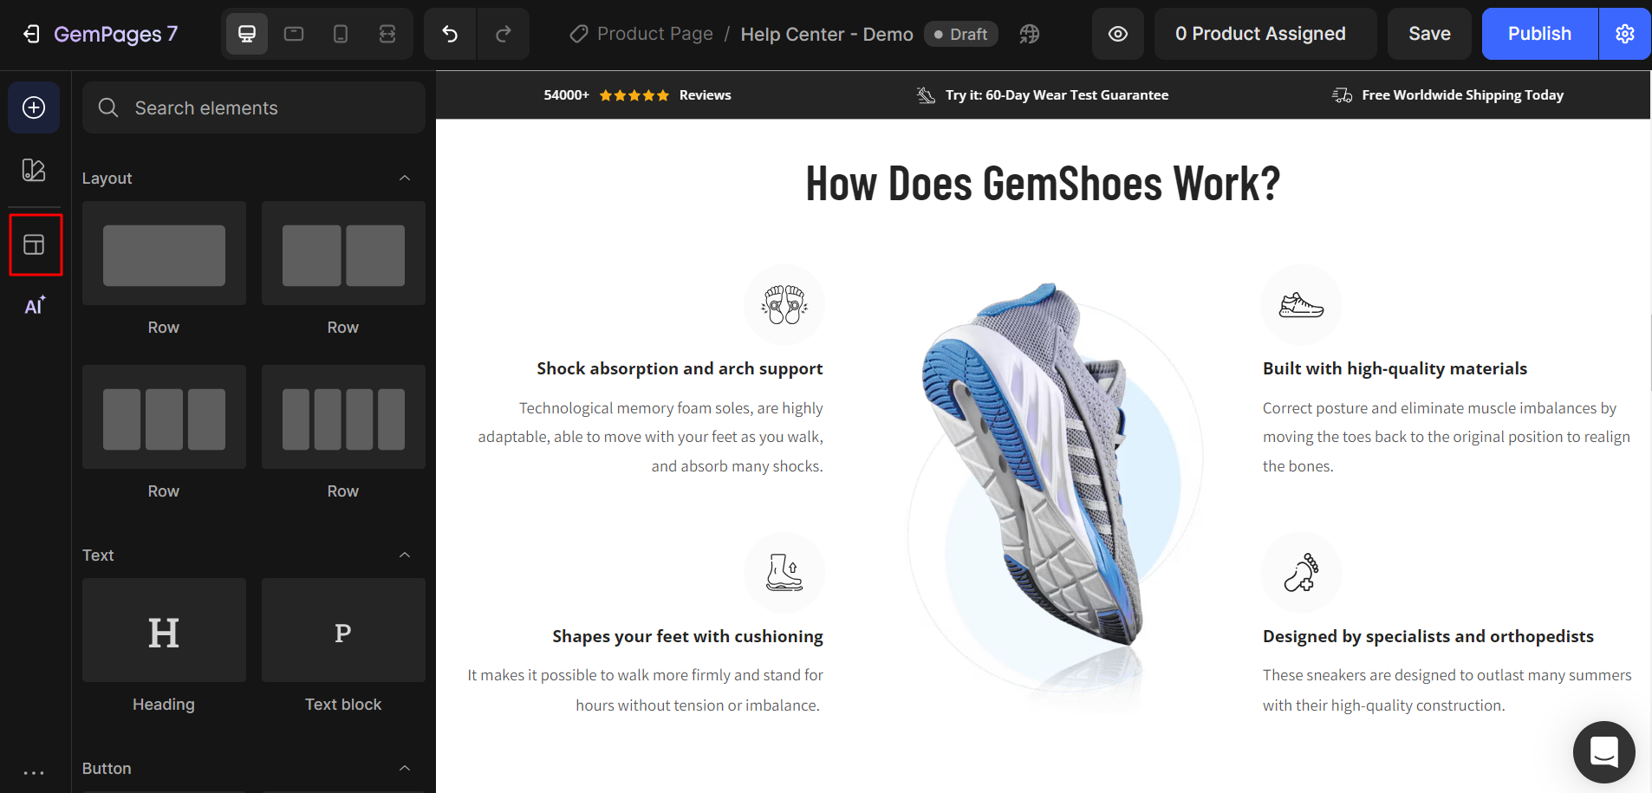This screenshot has height=793, width=1652.
Task: Select the three-column Row layout
Action: pyautogui.click(x=164, y=418)
